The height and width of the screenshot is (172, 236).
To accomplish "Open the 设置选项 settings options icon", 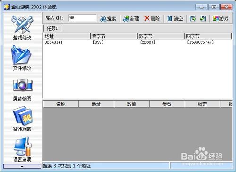I will 22,149.
